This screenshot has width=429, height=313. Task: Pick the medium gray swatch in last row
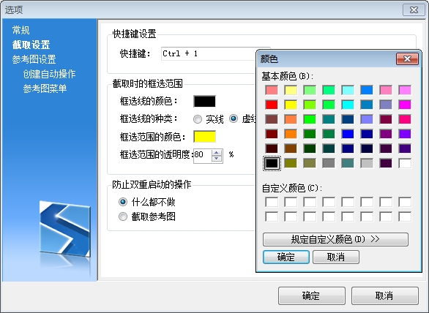329,163
